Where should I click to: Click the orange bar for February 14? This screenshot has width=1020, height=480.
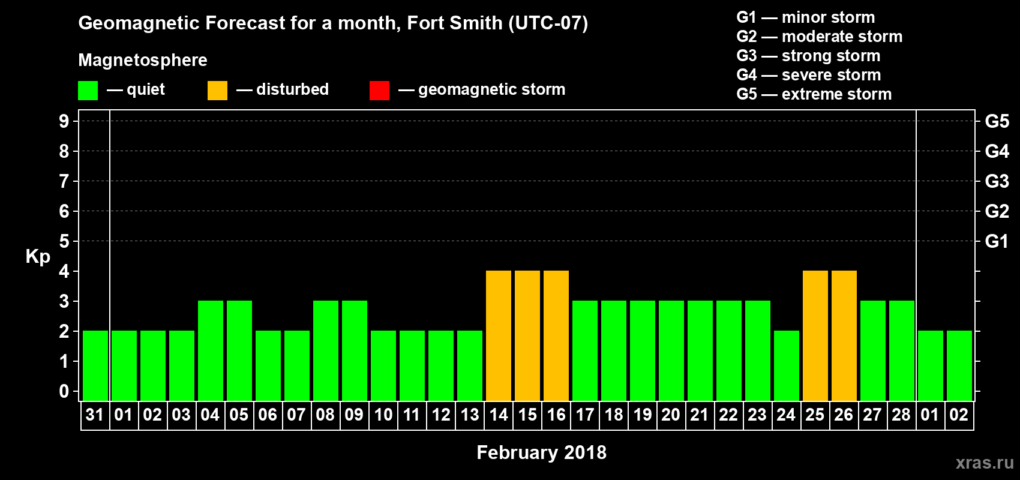pos(499,336)
